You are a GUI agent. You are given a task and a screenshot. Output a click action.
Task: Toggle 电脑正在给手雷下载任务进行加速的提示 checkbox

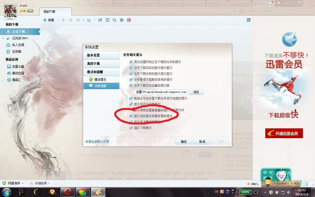(131, 98)
